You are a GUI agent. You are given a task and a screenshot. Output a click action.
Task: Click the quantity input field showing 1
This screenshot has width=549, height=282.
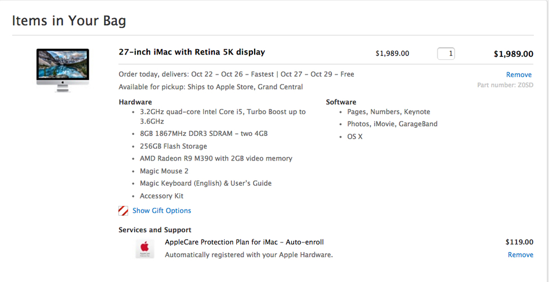pos(446,54)
